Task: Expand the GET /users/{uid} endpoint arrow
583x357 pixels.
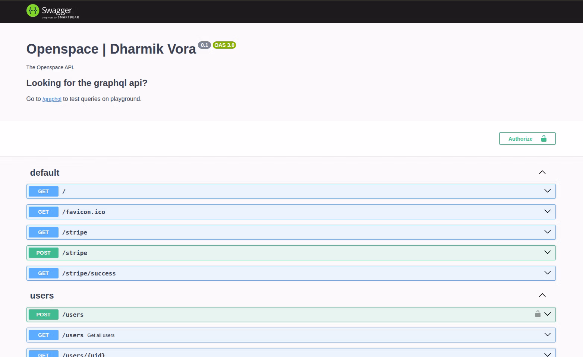Action: click(x=547, y=354)
